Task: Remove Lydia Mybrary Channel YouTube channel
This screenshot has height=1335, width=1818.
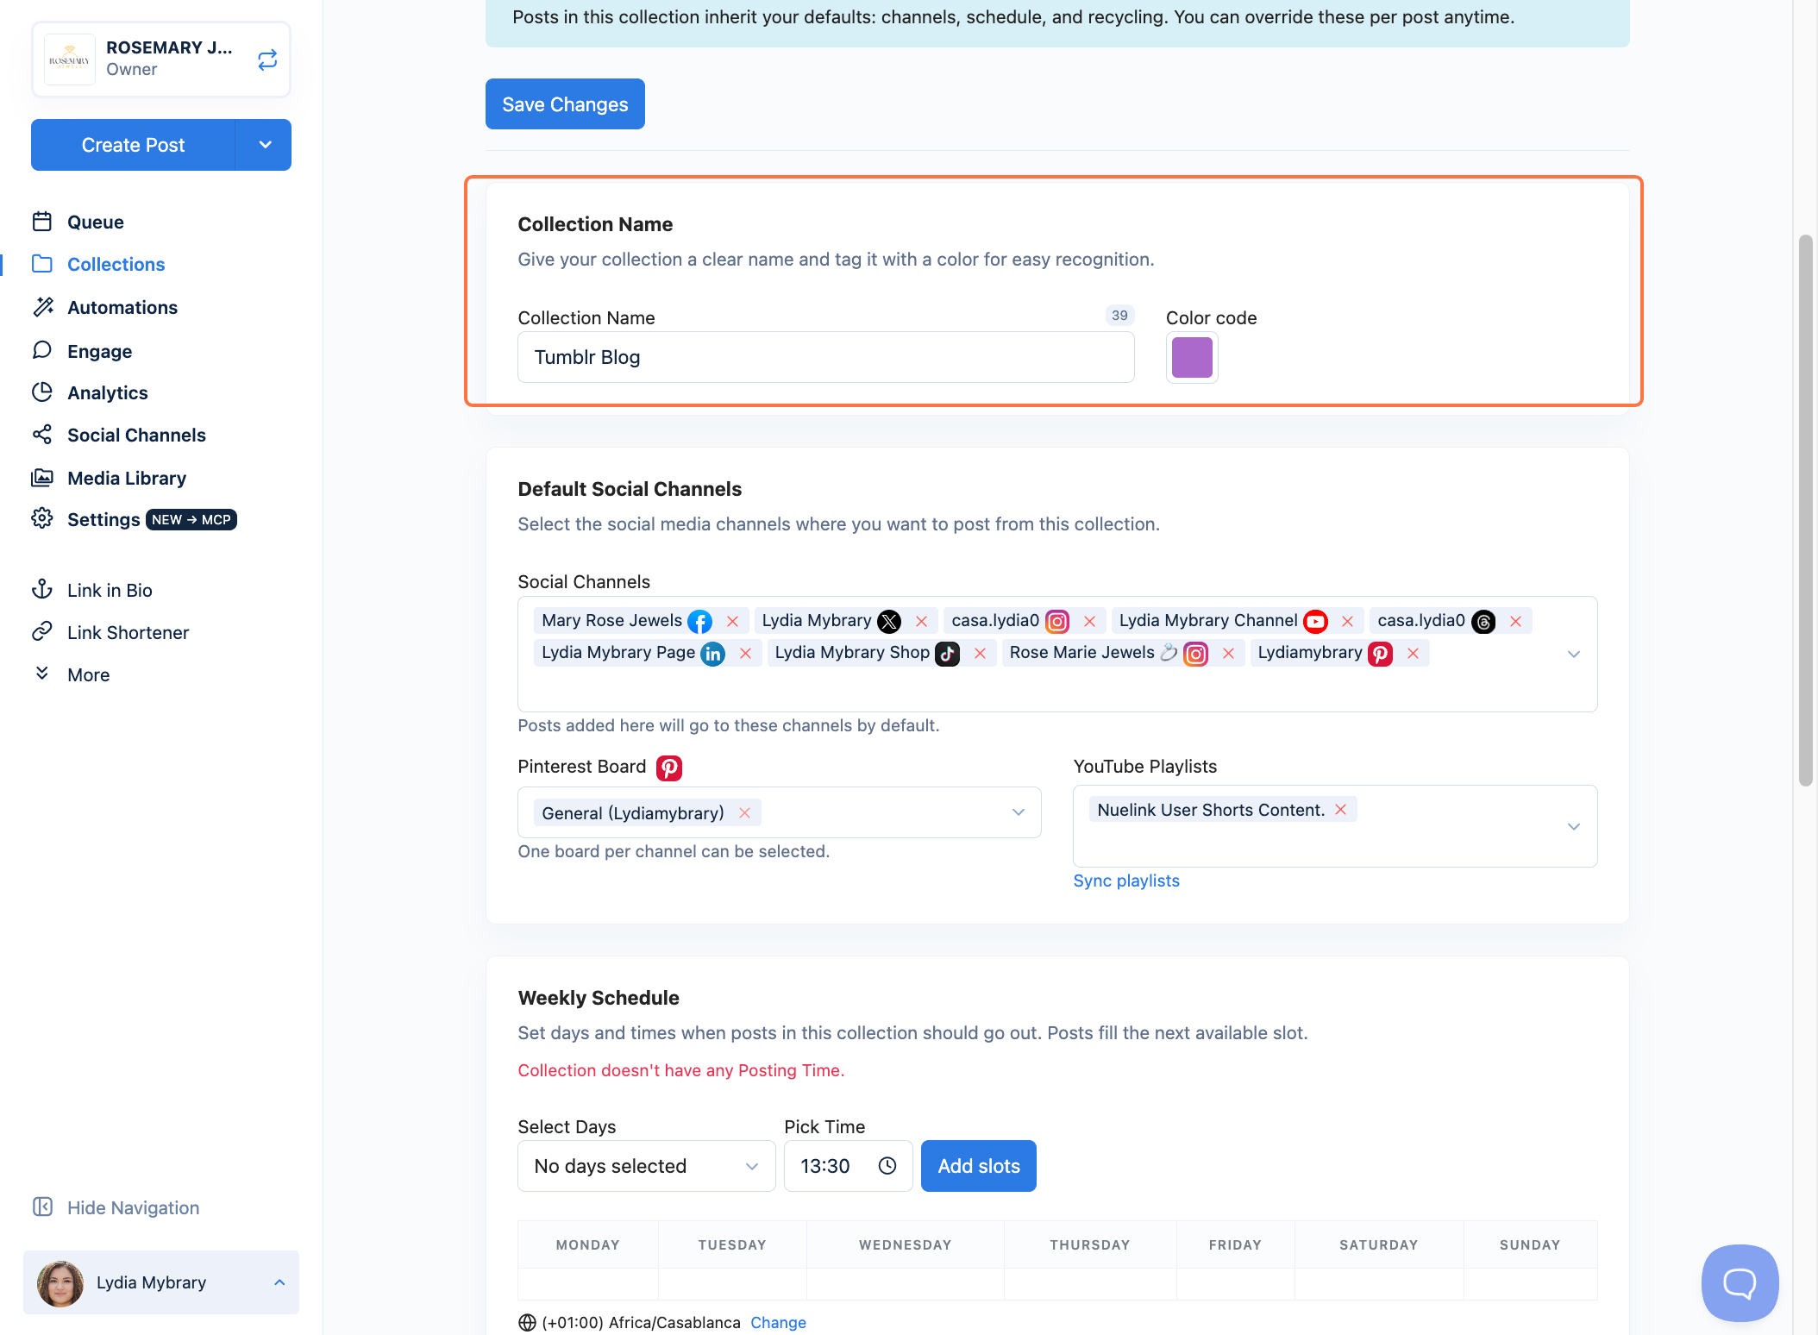Action: tap(1347, 621)
